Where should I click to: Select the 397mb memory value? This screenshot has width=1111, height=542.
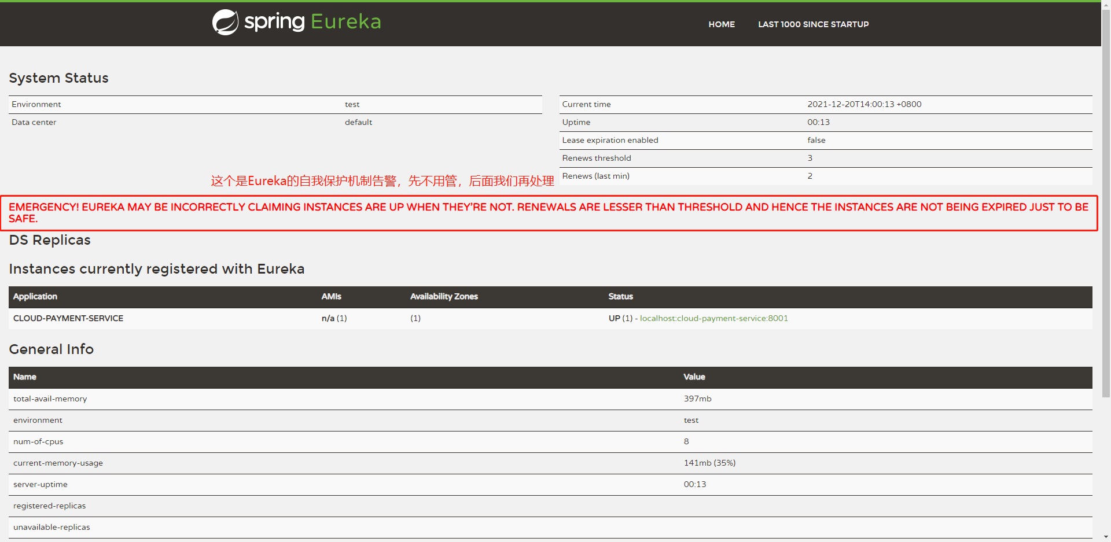pyautogui.click(x=697, y=399)
